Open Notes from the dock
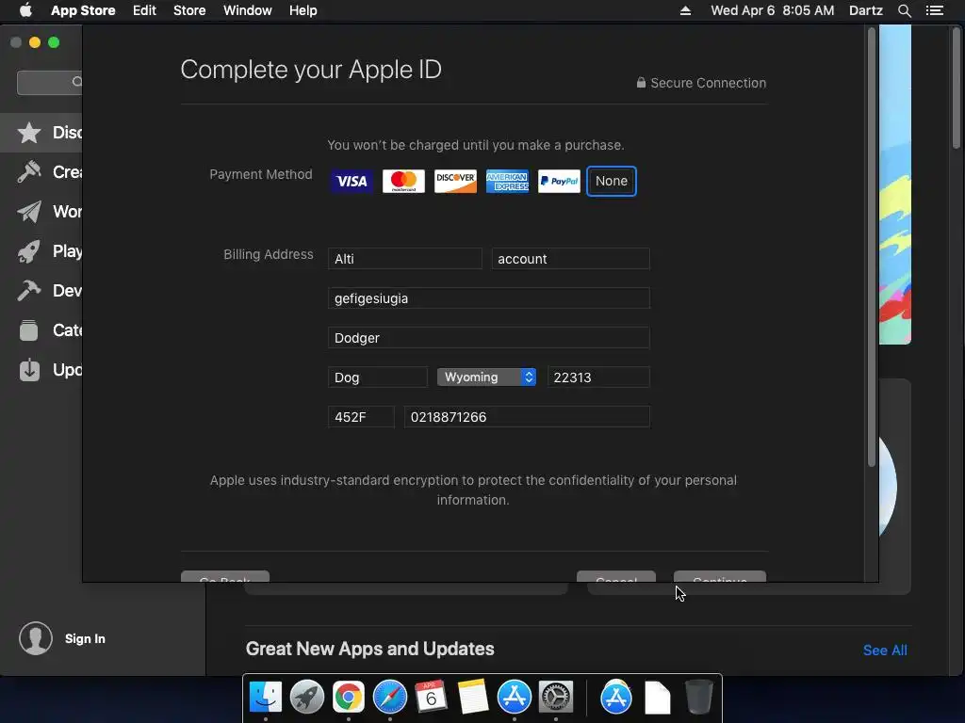Screen dimensions: 965x723 click(473, 698)
